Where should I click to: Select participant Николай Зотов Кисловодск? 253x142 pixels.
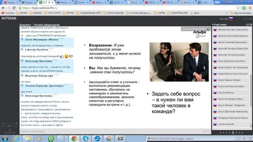coord(231,55)
